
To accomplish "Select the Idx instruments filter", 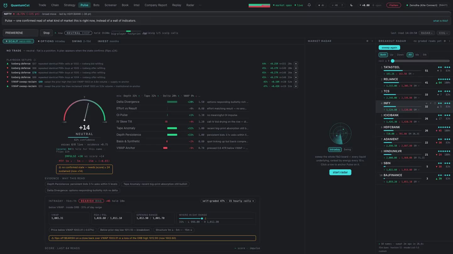I will [x=417, y=55].
